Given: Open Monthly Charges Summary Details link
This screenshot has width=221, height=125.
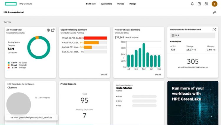Looking at the screenshot, I should coord(158,75).
